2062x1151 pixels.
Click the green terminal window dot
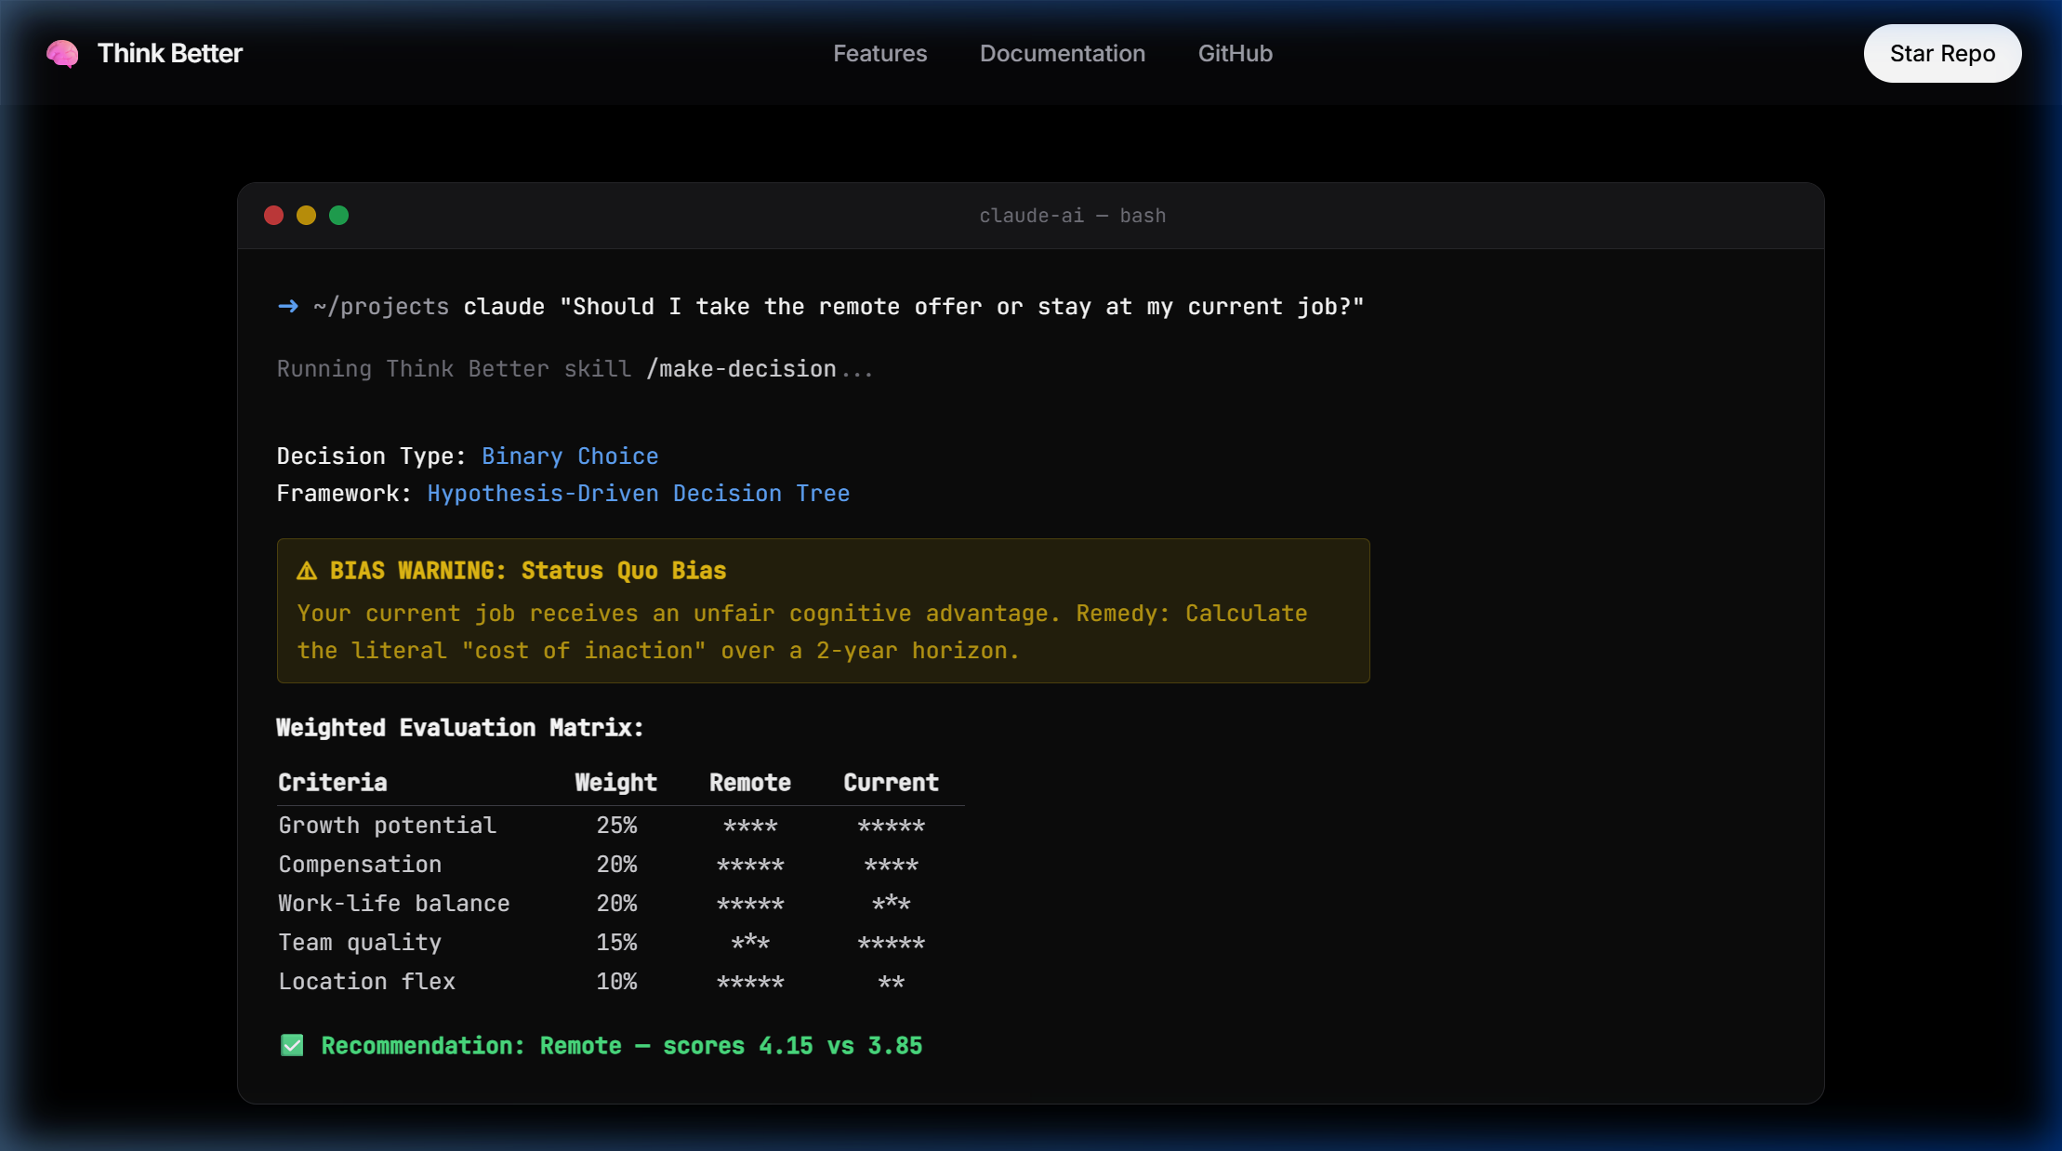click(x=339, y=216)
